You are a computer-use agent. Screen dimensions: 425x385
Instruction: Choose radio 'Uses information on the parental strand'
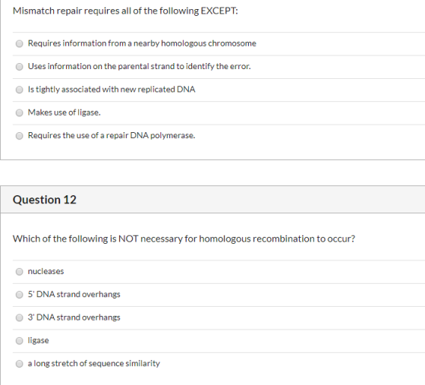click(x=19, y=67)
